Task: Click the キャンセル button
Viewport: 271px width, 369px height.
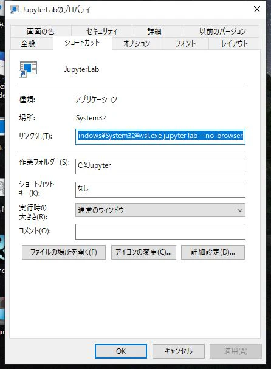Action: tap(179, 351)
